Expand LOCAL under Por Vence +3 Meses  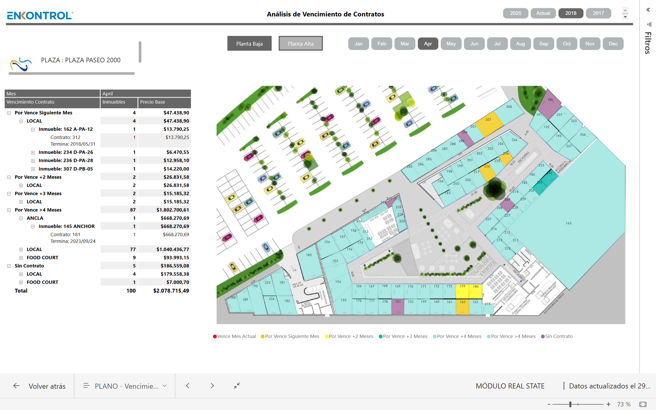[21, 202]
